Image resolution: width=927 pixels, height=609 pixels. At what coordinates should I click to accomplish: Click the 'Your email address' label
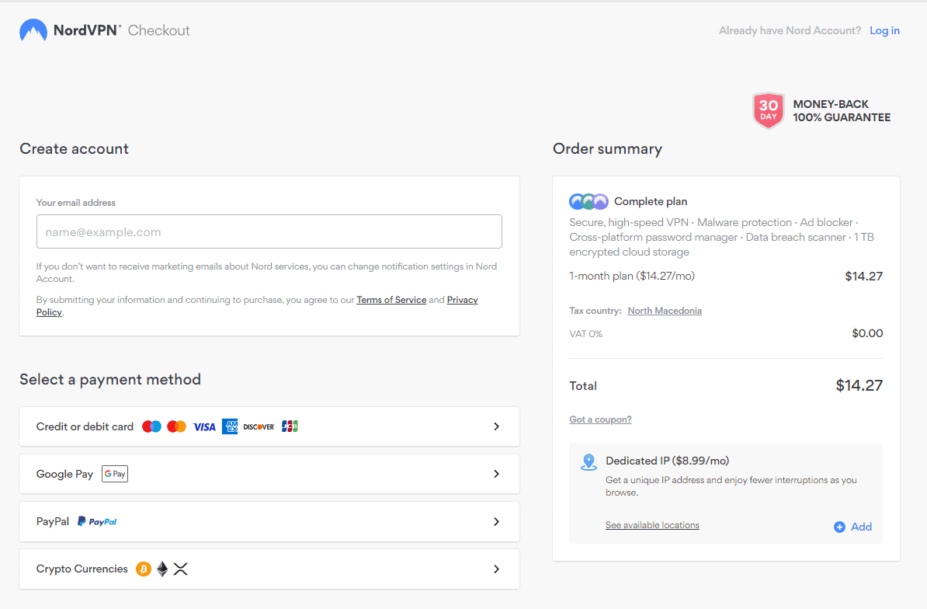coord(75,203)
